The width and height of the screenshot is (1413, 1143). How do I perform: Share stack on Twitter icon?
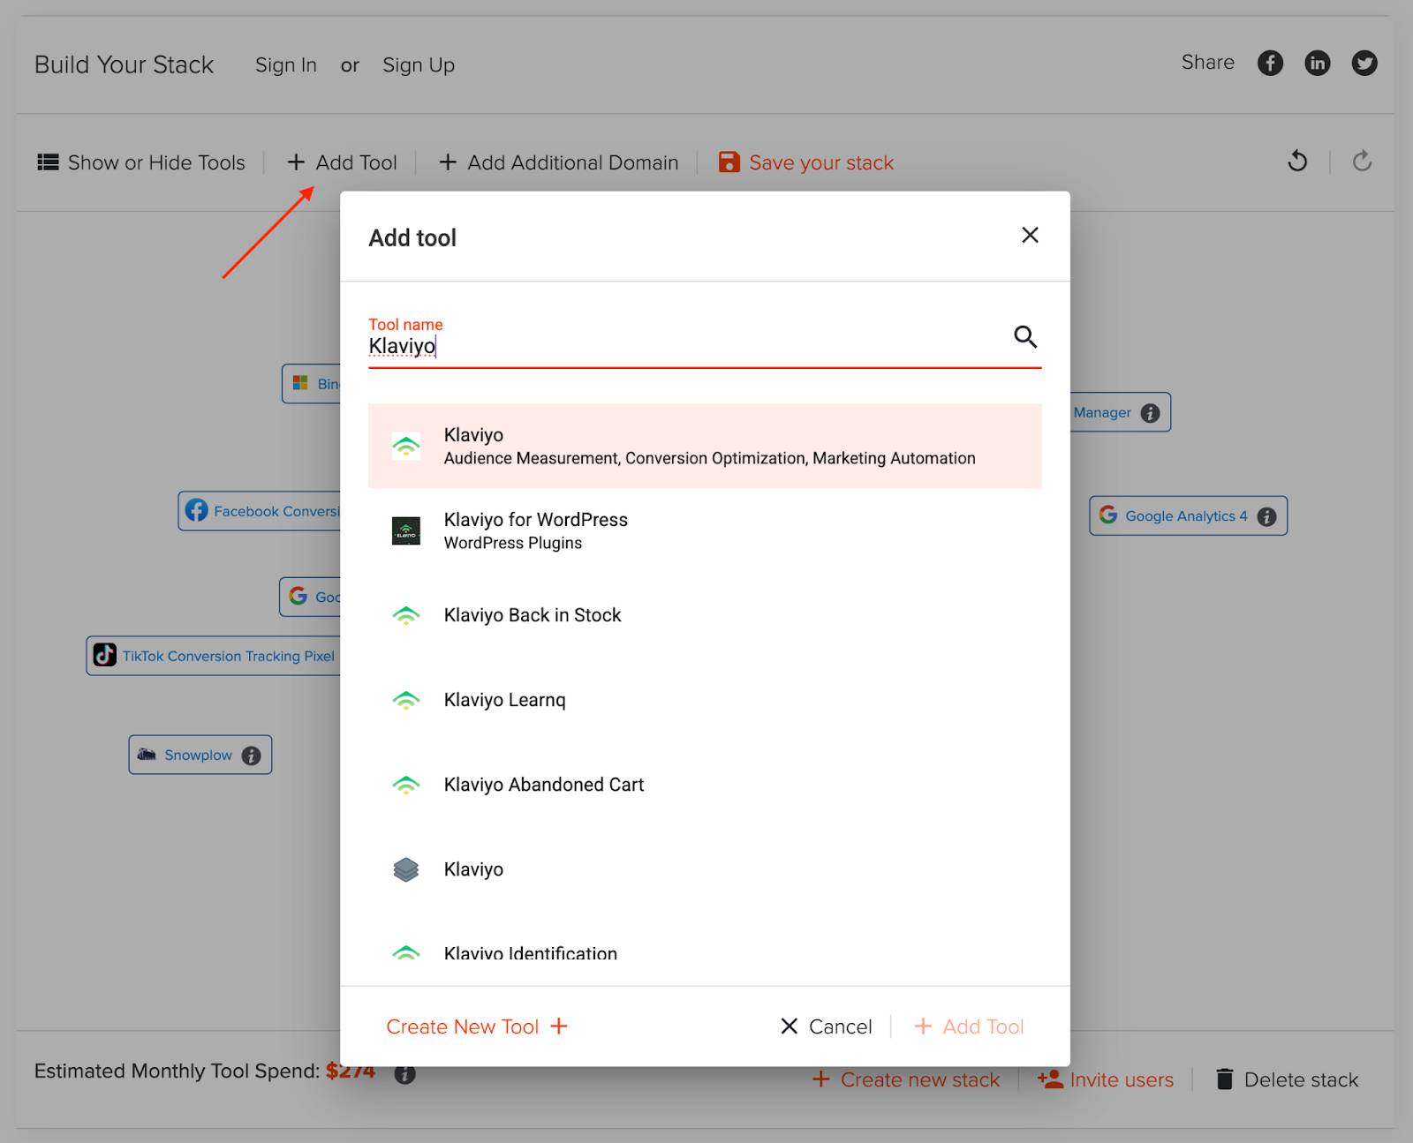1364,64
